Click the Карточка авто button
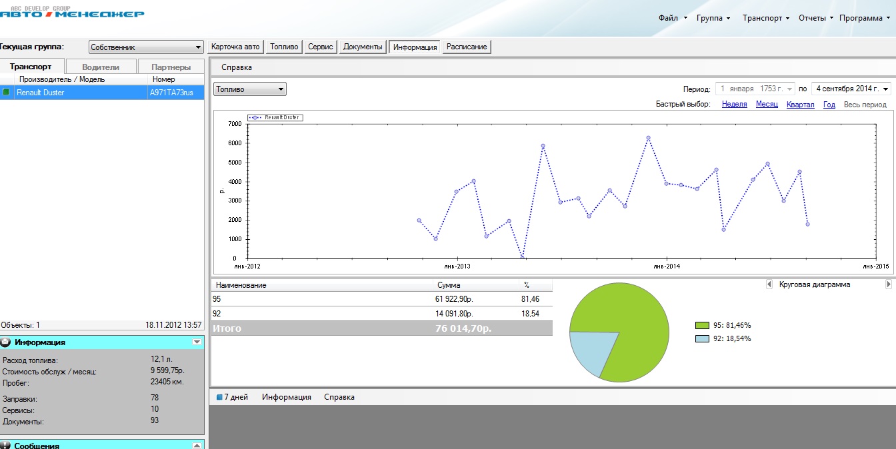896x449 pixels. pyautogui.click(x=235, y=47)
